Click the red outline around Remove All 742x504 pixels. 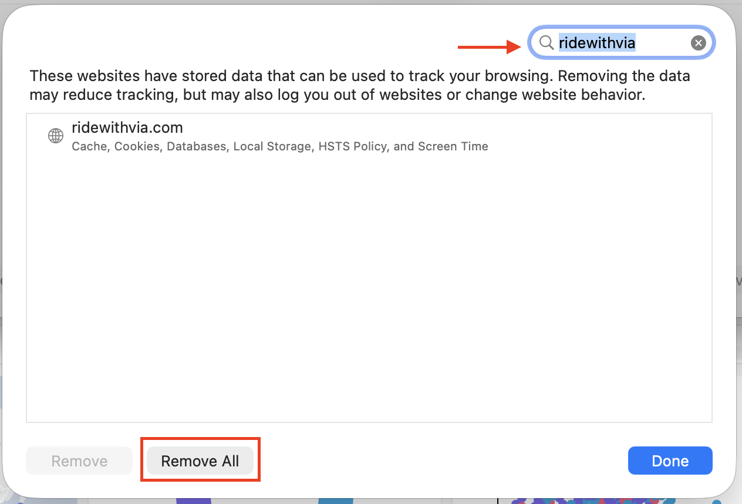[200, 459]
